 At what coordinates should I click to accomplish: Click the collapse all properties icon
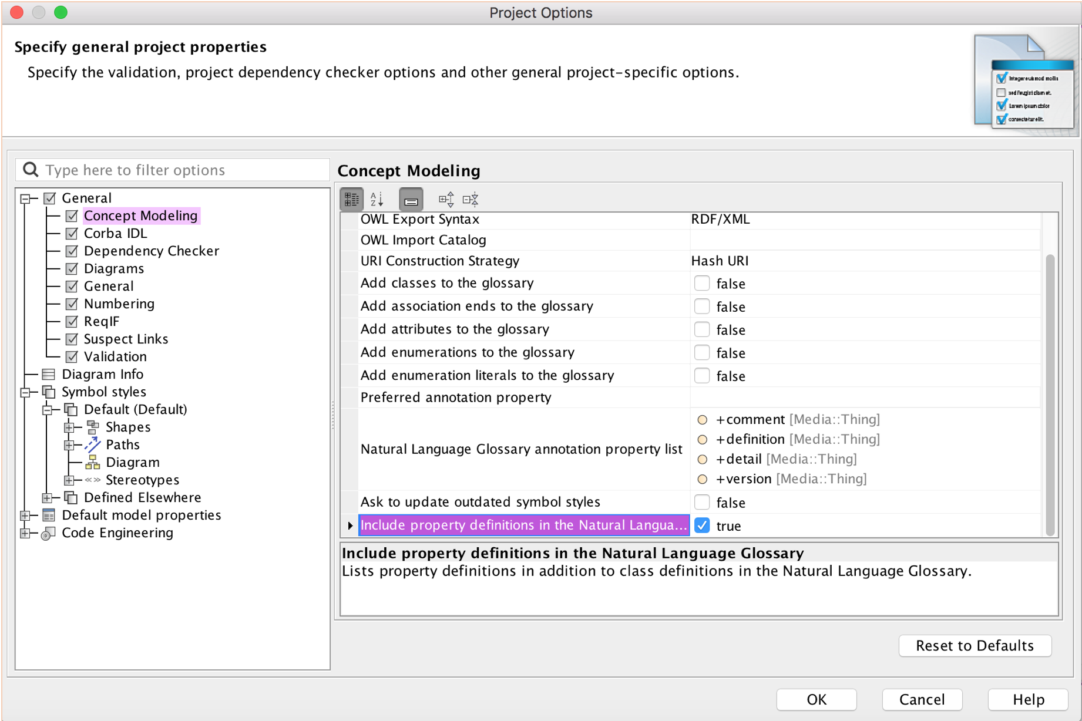pyautogui.click(x=471, y=200)
